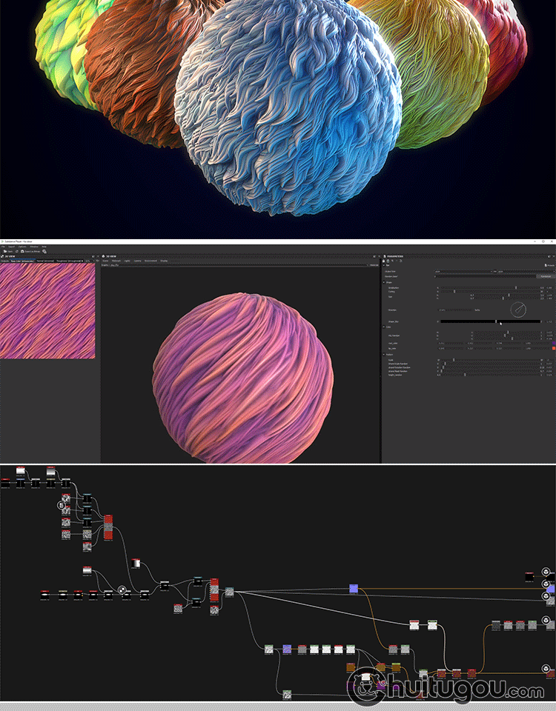The height and width of the screenshot is (711, 556).
Task: Click the Random Seed input field
Action: 485,276
